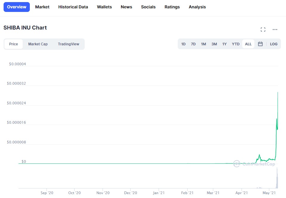
Task: Open the Ratings tab
Action: [172, 7]
